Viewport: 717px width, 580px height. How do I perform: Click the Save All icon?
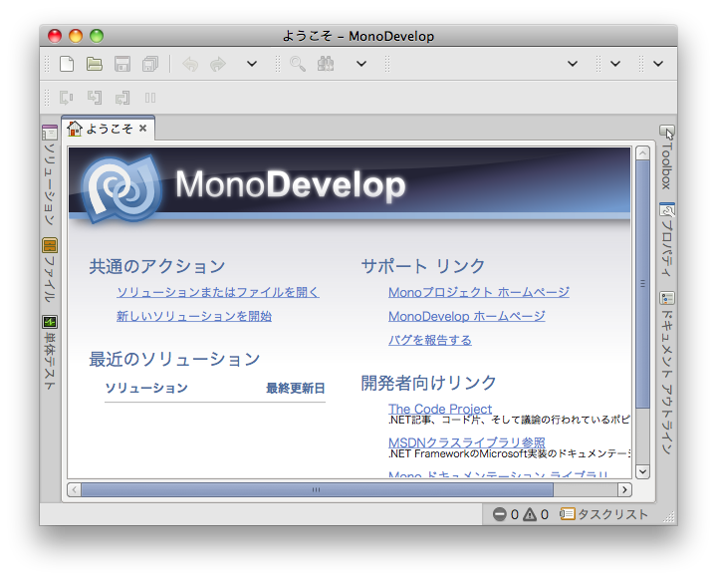tap(150, 64)
